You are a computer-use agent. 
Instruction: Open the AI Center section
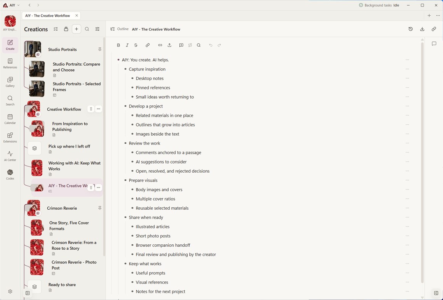pos(10,156)
